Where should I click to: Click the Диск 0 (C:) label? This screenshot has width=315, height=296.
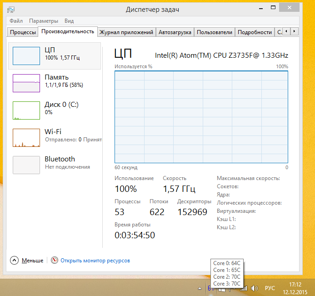(x=61, y=105)
